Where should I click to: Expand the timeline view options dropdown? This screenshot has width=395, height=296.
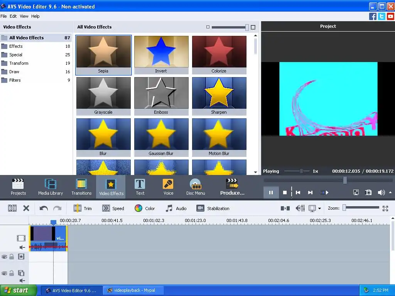[319, 209]
